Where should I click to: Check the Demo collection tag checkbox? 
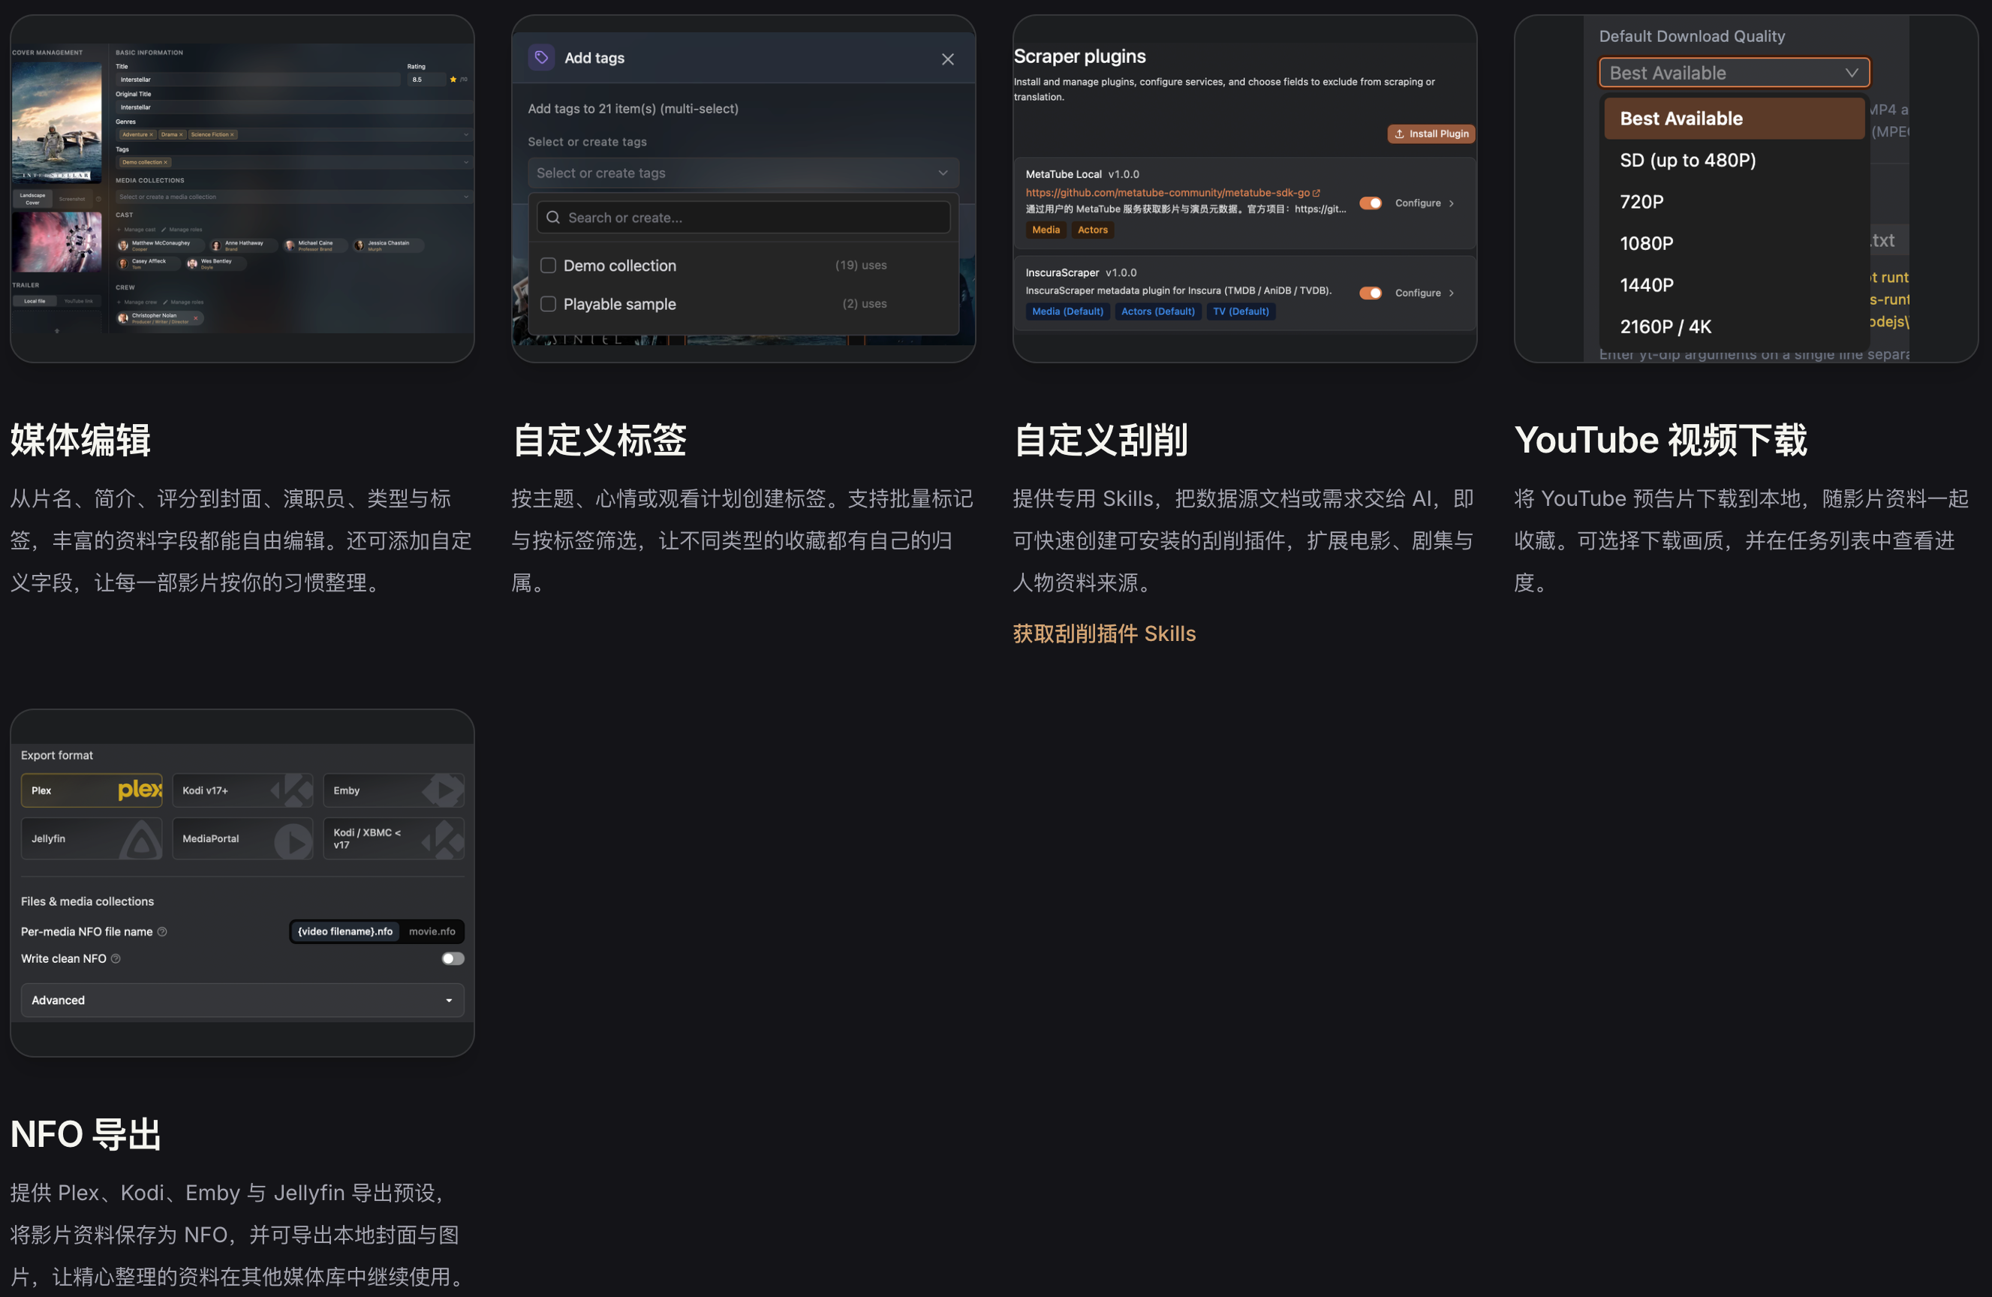[548, 265]
